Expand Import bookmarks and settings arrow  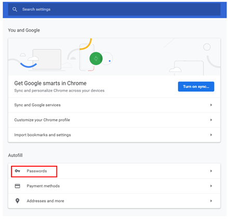coord(211,135)
